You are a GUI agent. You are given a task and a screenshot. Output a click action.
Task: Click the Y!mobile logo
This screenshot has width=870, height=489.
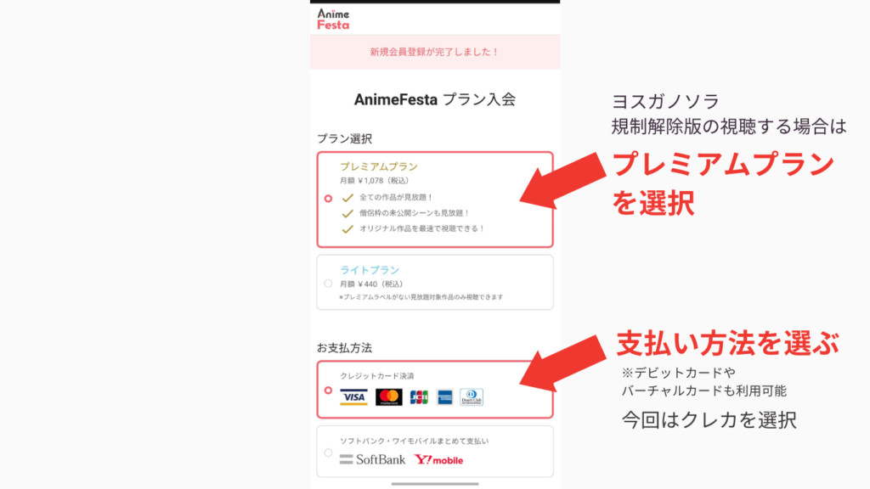437,460
